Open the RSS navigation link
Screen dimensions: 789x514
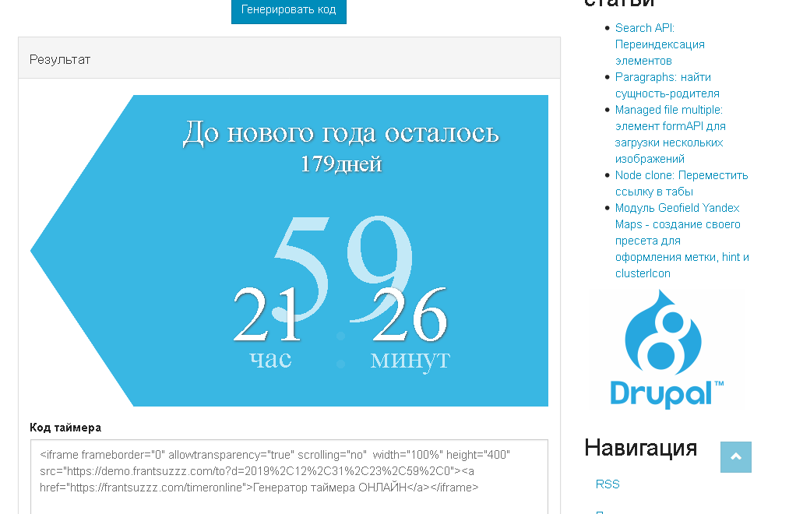point(608,484)
